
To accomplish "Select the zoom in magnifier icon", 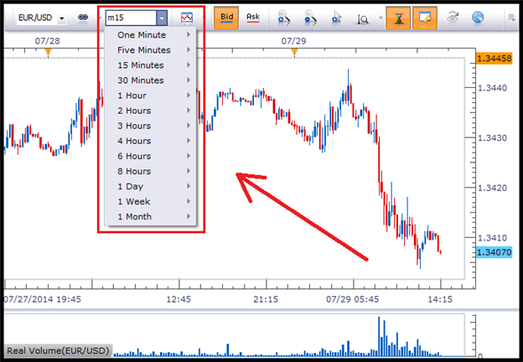I will pos(283,18).
